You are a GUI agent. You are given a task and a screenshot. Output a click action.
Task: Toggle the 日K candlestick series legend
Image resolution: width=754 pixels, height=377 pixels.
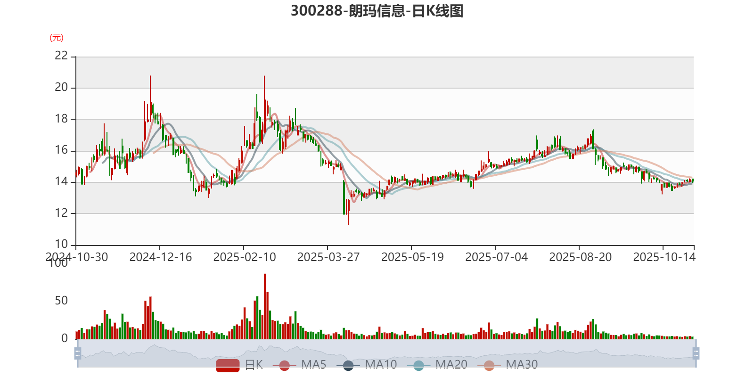tap(239, 365)
